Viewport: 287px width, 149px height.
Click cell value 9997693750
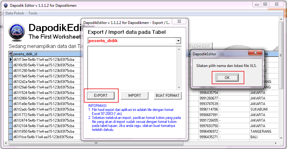pos(209,126)
